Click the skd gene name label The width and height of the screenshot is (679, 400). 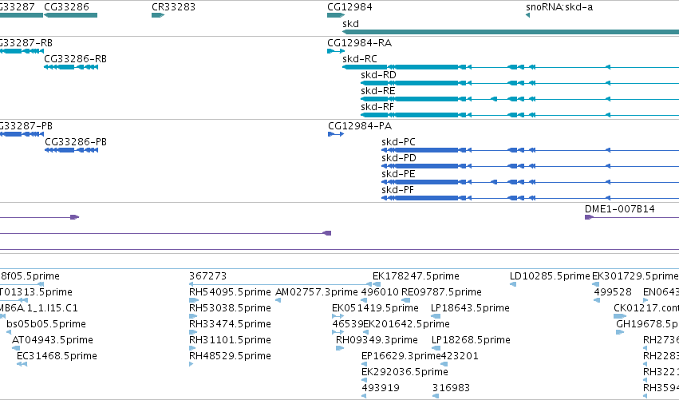350,23
